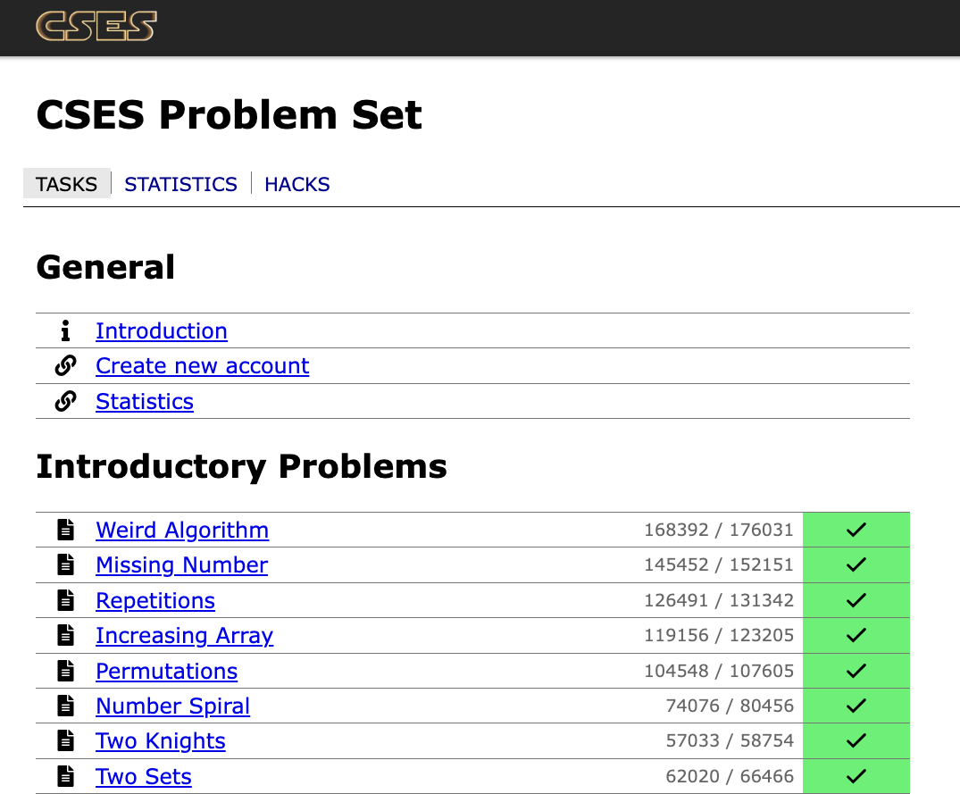Click the General section heading
Viewport: 960px width, 794px height.
click(106, 268)
